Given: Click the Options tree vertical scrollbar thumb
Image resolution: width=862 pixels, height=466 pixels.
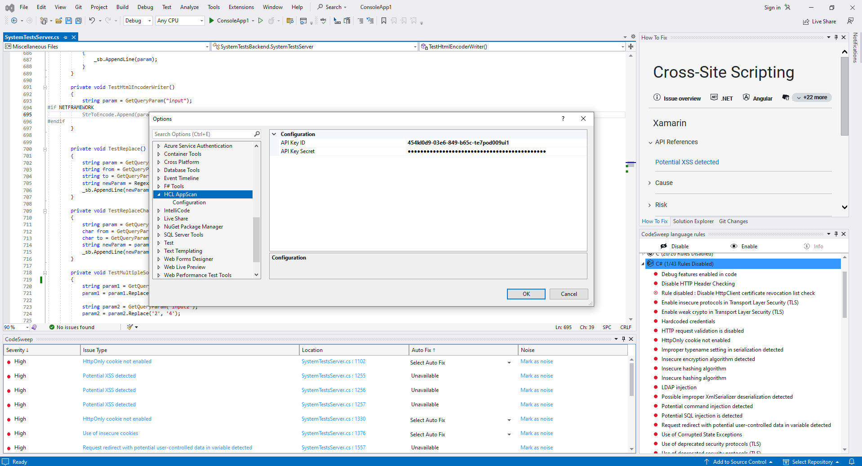Looking at the screenshot, I should [257, 239].
